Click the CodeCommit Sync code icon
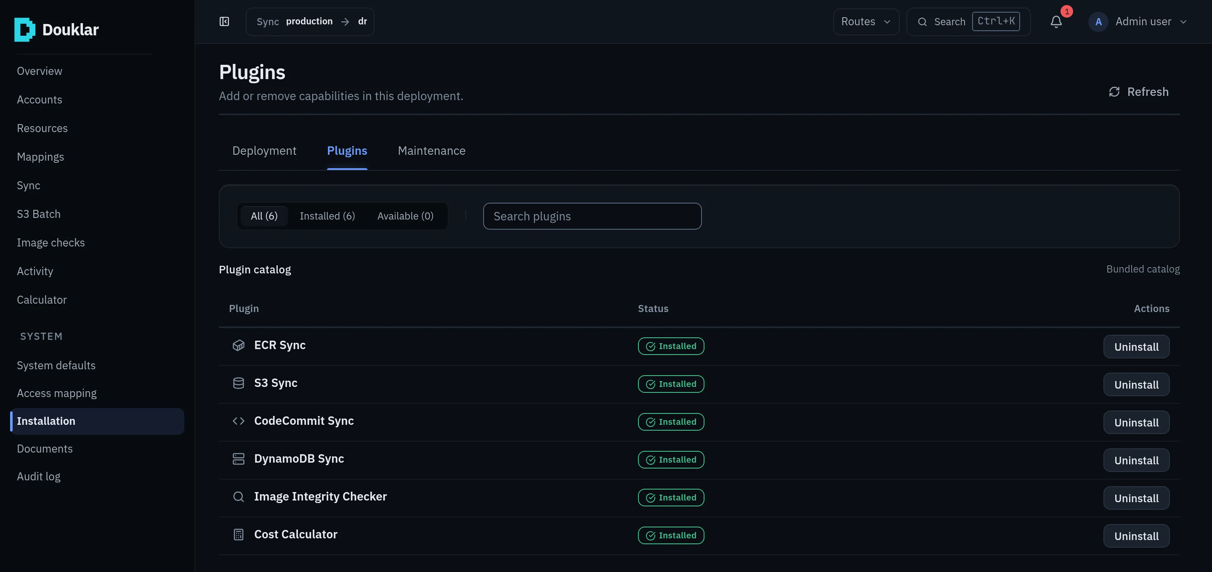The width and height of the screenshot is (1212, 572). (x=239, y=421)
